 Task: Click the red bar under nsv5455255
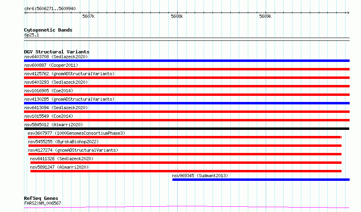[x=185, y=146]
